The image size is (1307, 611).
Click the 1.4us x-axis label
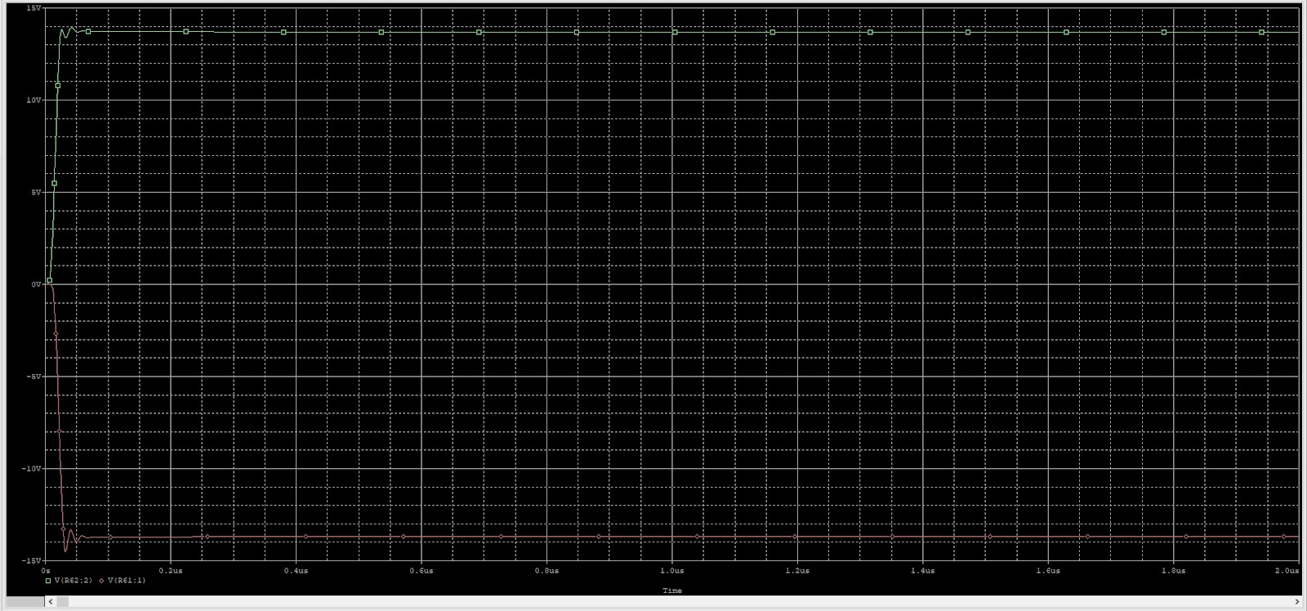[x=922, y=570]
